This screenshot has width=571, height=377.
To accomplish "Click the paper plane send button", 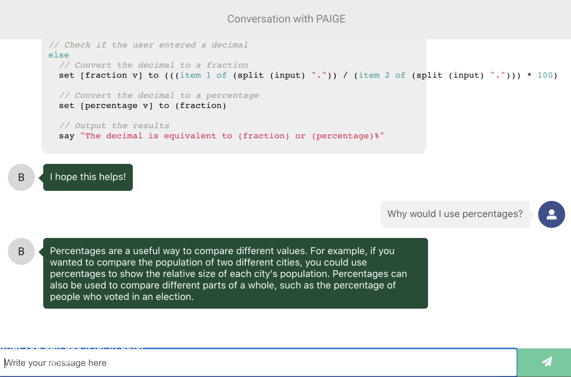I will pyautogui.click(x=546, y=362).
